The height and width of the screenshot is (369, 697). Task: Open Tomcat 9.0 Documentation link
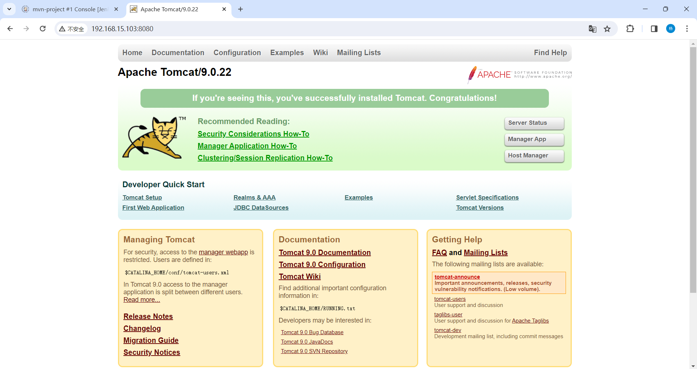325,253
